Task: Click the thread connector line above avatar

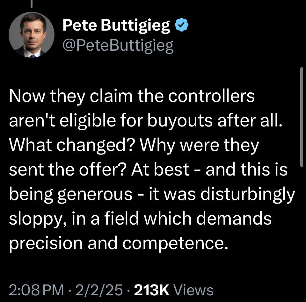Action: pyautogui.click(x=32, y=4)
